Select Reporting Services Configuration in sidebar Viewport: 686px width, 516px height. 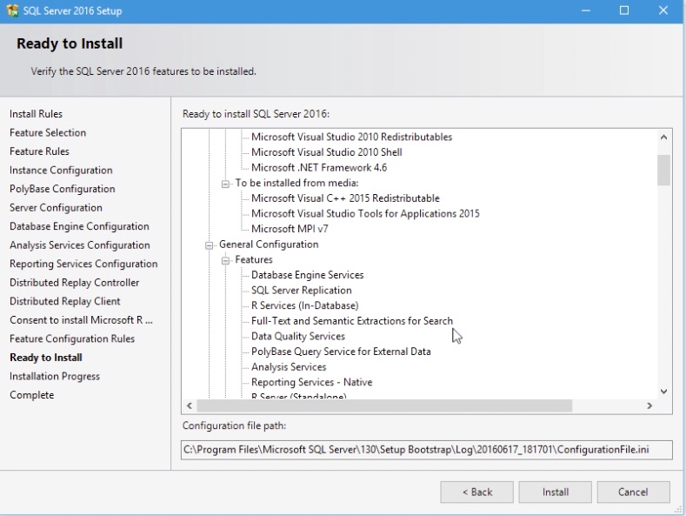[83, 265]
